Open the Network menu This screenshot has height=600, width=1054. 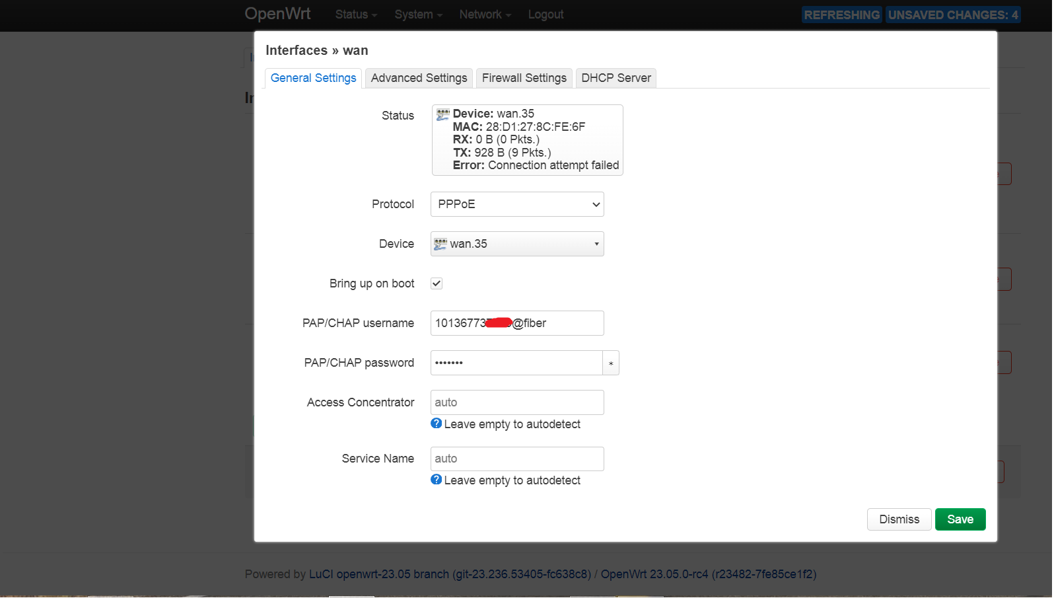tap(485, 15)
